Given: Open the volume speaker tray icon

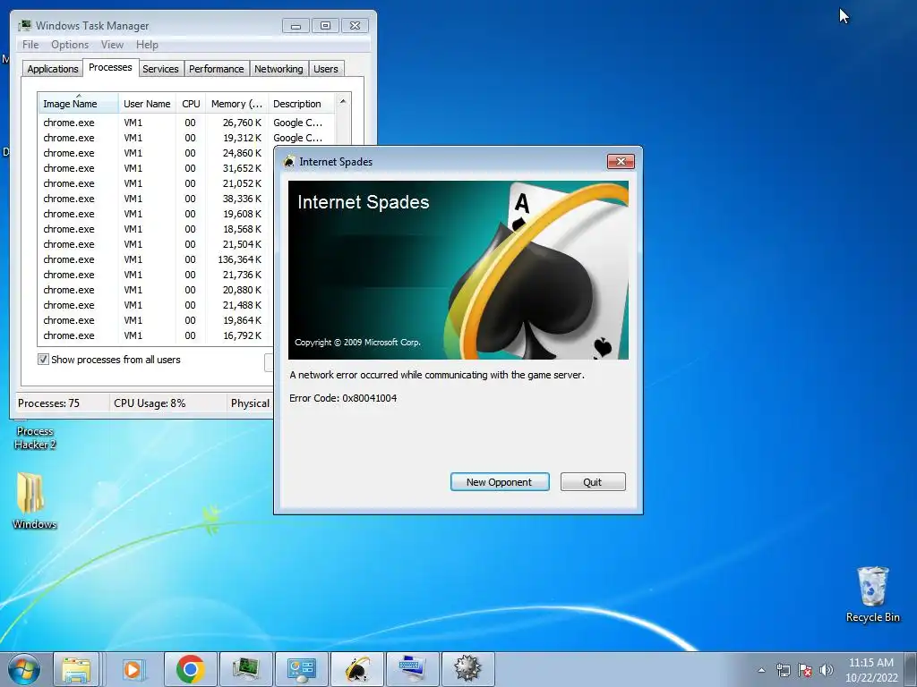Looking at the screenshot, I should [826, 670].
